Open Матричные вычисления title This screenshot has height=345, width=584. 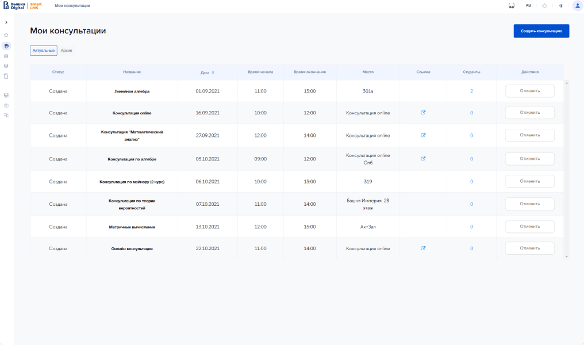pos(132,227)
